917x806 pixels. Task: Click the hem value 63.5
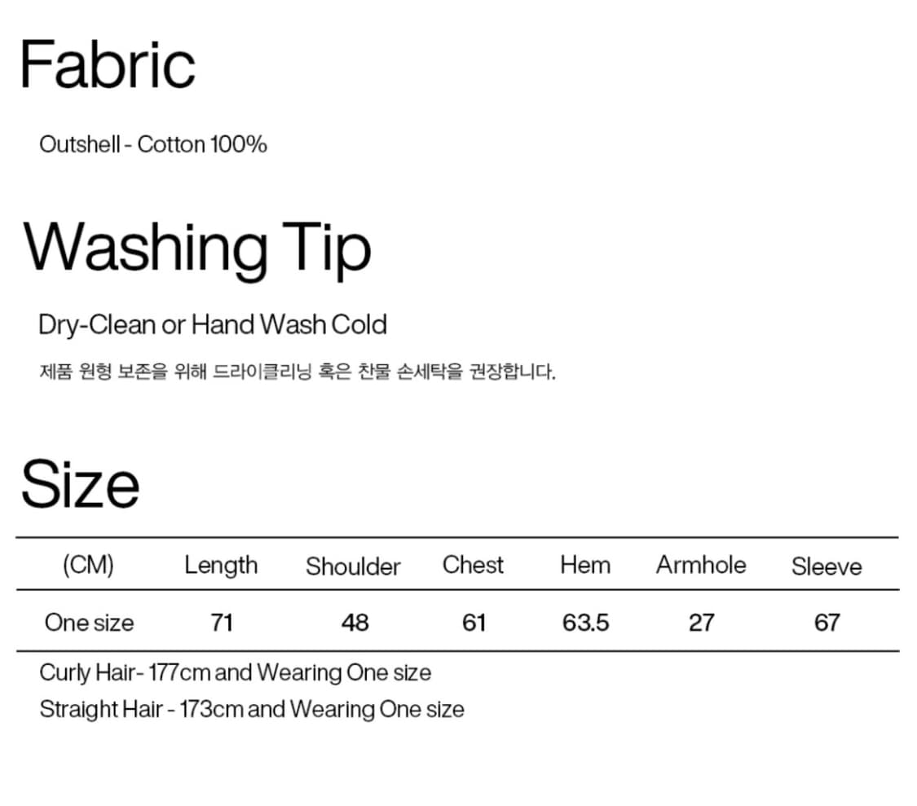pyautogui.click(x=586, y=623)
